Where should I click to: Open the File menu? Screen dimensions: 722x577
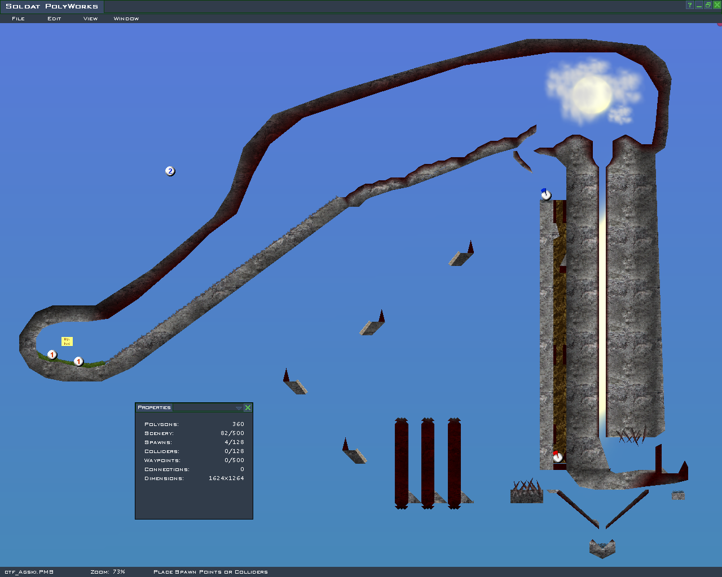pos(18,19)
